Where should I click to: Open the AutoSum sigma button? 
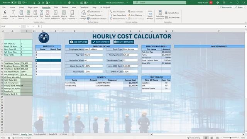pyautogui.click(x=14, y=15)
